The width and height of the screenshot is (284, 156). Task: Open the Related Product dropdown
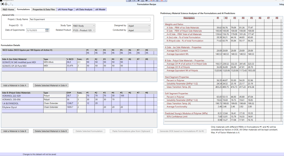(x=94, y=30)
